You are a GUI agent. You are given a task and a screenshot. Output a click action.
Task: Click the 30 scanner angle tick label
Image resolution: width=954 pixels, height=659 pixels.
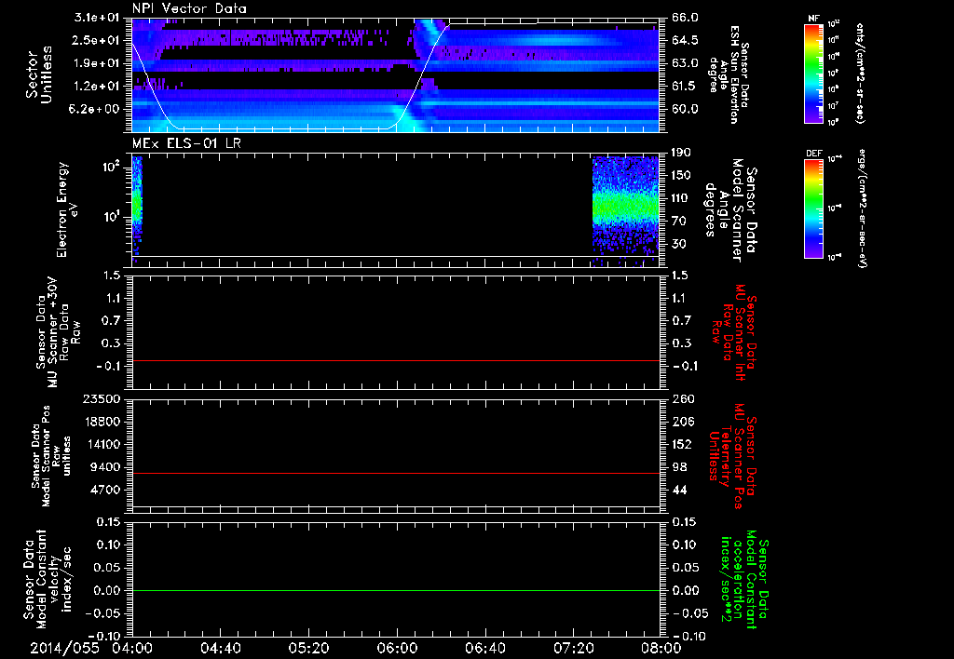click(678, 244)
